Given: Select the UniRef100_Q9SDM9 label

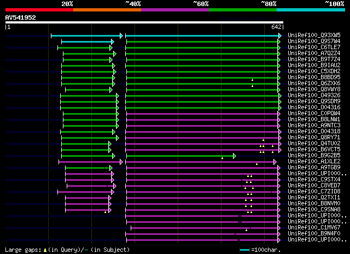Looking at the screenshot, I should point(314,102).
